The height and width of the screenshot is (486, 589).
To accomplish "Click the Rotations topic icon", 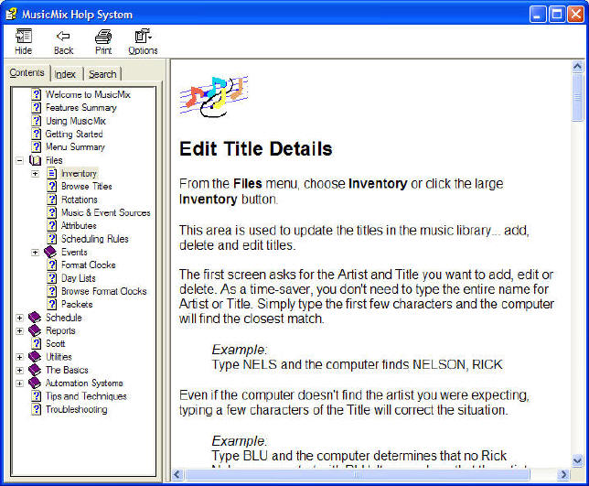I will coord(52,200).
